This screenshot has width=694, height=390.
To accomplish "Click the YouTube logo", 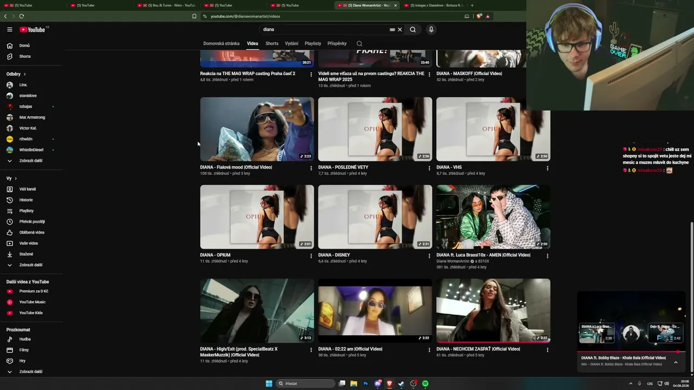I will click(33, 30).
